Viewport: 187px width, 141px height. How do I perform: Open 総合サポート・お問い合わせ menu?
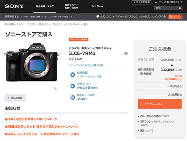point(72,6)
